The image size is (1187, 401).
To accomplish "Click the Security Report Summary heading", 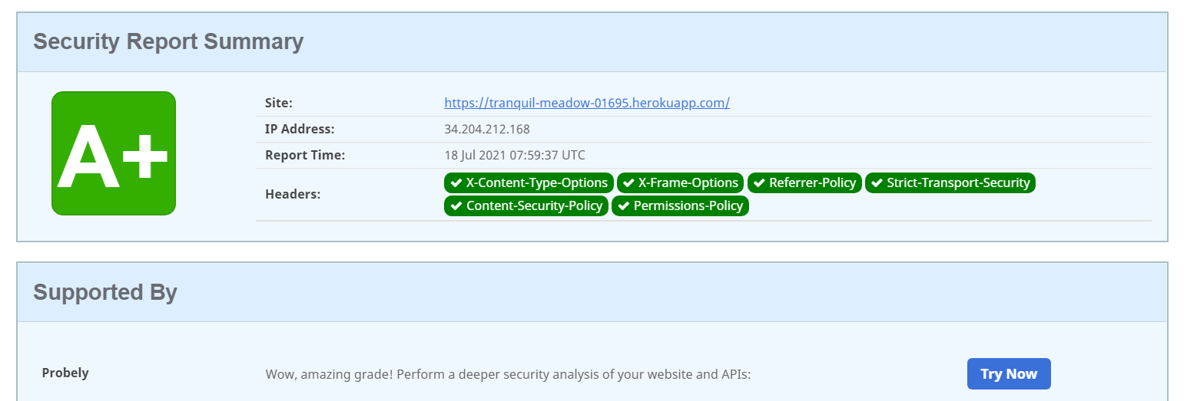I will pos(168,41).
